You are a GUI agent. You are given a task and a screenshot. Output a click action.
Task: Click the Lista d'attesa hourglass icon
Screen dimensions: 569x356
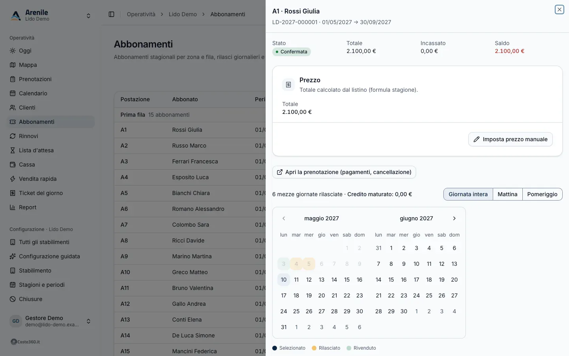coord(13,150)
